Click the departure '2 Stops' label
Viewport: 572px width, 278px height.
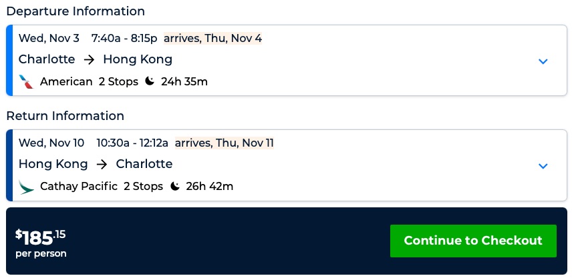tap(118, 82)
